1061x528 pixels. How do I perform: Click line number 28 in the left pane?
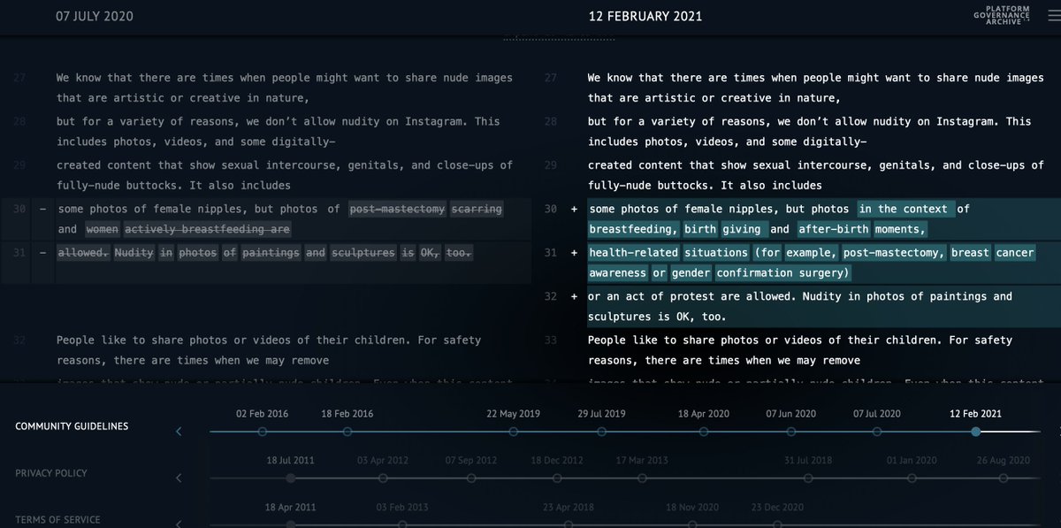(20, 122)
